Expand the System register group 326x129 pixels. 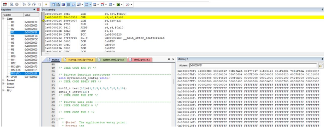coord(3,83)
